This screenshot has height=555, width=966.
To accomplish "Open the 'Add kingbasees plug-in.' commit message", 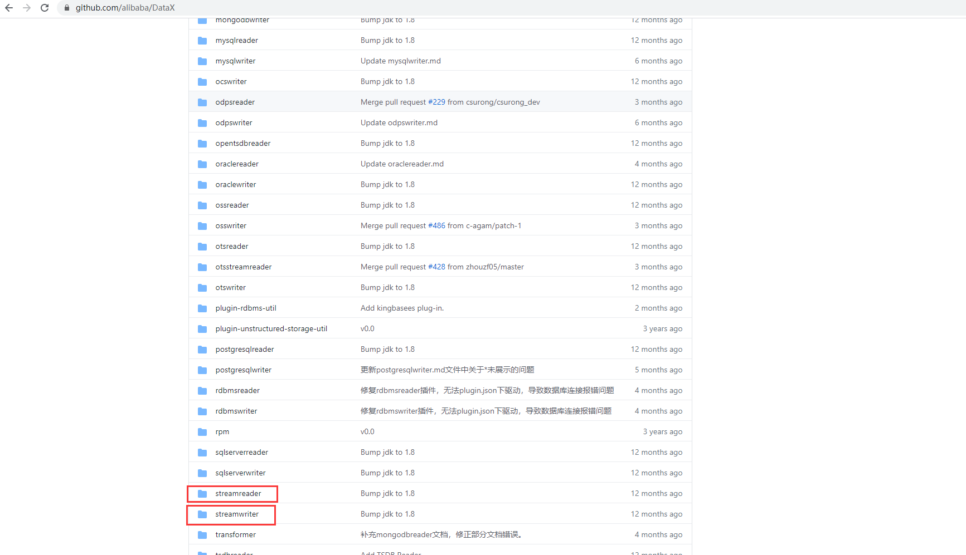I will pos(402,308).
